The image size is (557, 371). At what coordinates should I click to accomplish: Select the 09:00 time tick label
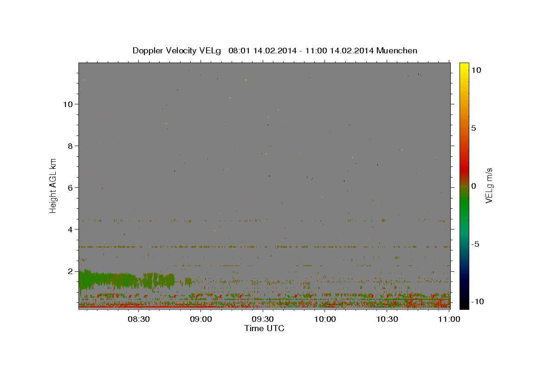tap(201, 320)
